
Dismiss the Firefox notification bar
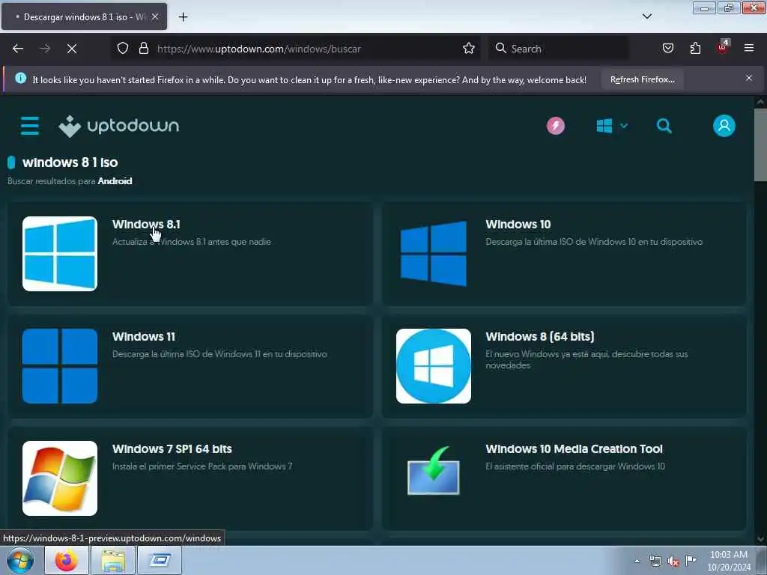(748, 78)
